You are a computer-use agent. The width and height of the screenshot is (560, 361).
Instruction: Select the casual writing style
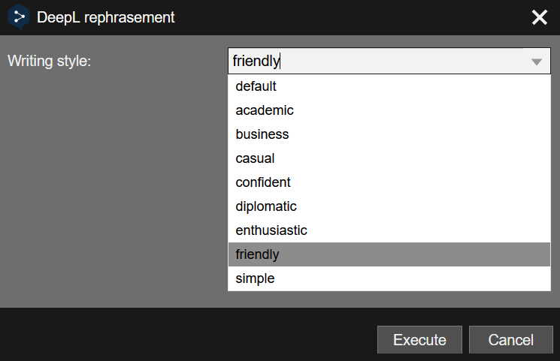click(x=389, y=158)
